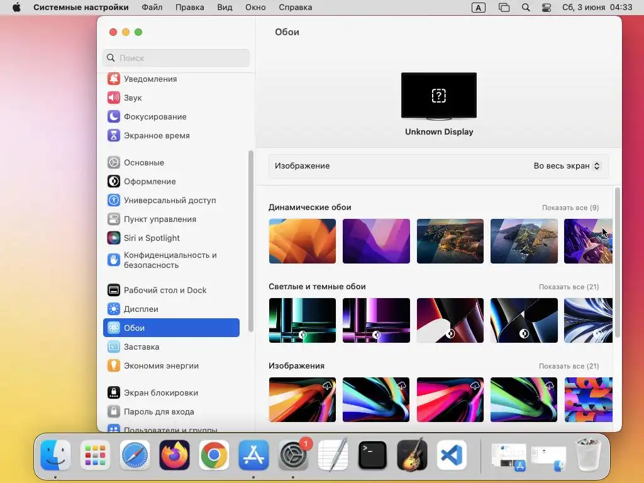Launch Firefox from the Dock

click(x=175, y=455)
